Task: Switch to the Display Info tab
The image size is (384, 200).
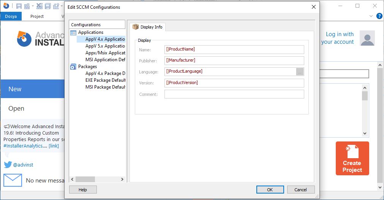Action: coord(148,27)
